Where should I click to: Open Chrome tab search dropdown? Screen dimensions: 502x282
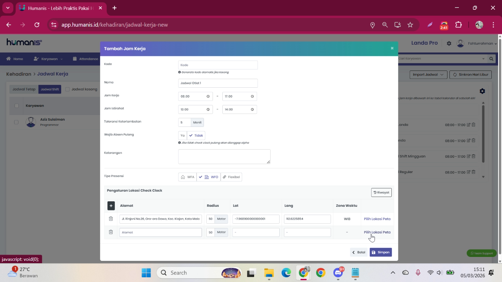pyautogui.click(x=8, y=8)
